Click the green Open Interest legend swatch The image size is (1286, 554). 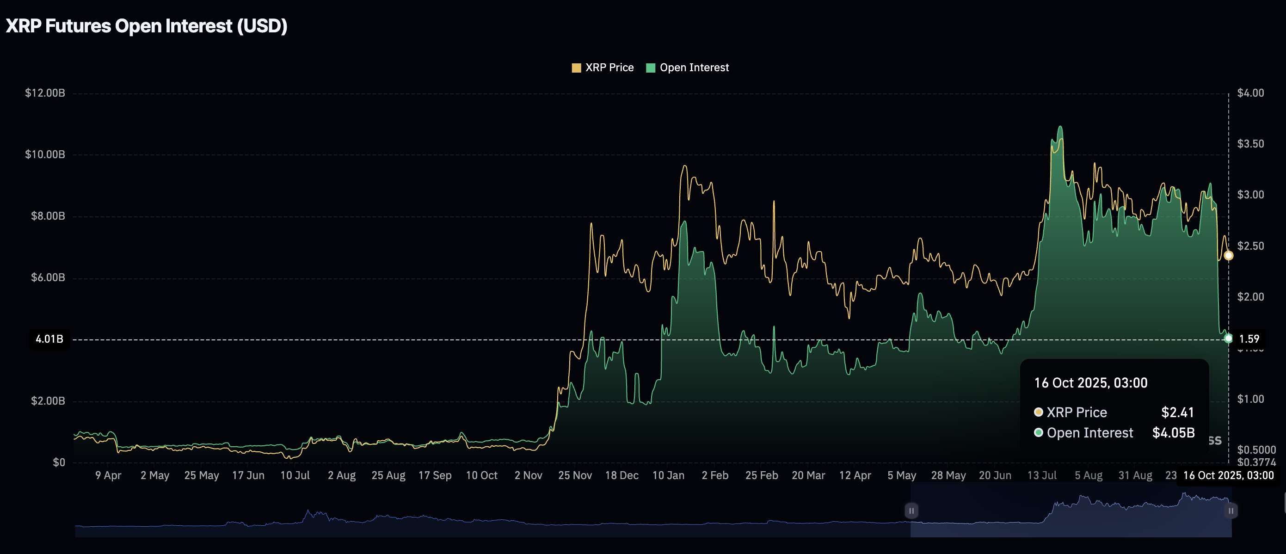pos(651,68)
